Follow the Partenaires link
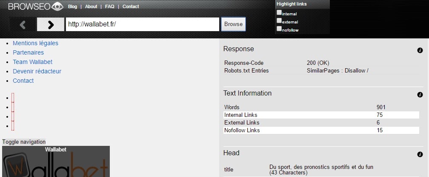 click(28, 52)
